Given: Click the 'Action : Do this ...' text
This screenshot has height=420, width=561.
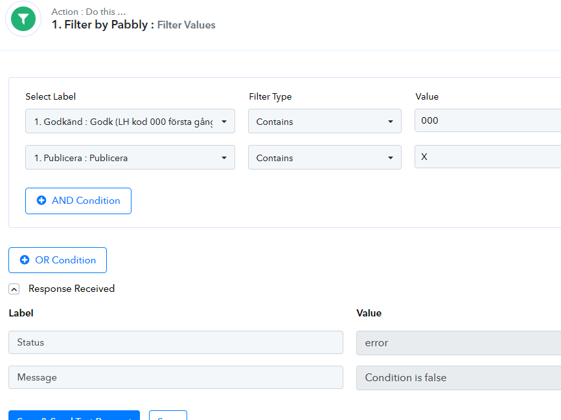Looking at the screenshot, I should coord(88,12).
